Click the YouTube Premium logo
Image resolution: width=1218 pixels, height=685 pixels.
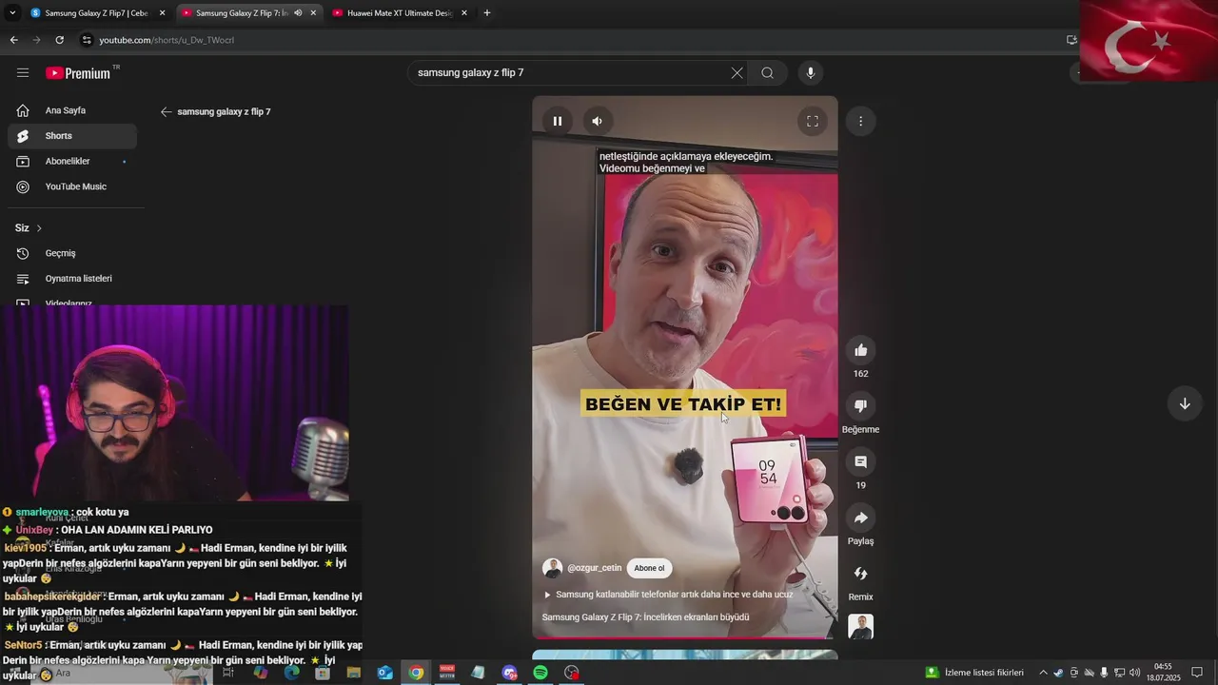[x=79, y=73]
